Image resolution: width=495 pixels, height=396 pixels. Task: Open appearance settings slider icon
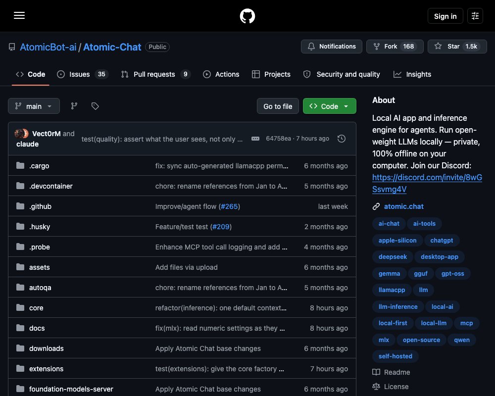tap(475, 16)
